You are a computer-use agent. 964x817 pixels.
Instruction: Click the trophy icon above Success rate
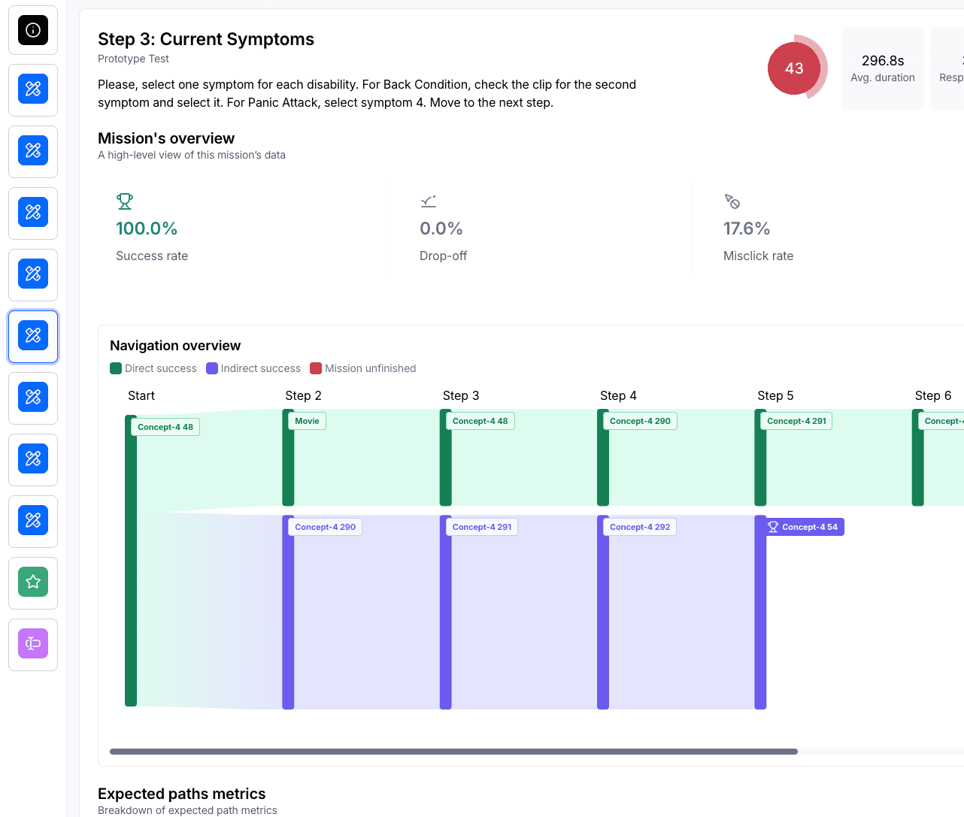[125, 201]
